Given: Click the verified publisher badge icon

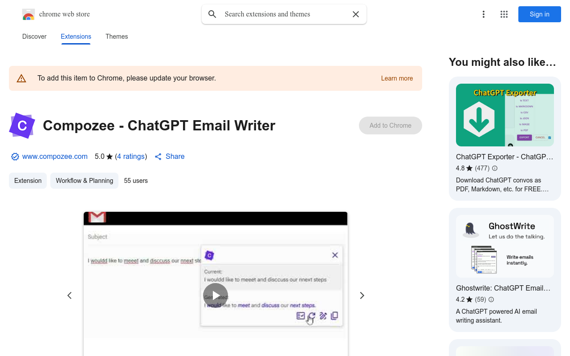Looking at the screenshot, I should tap(15, 157).
